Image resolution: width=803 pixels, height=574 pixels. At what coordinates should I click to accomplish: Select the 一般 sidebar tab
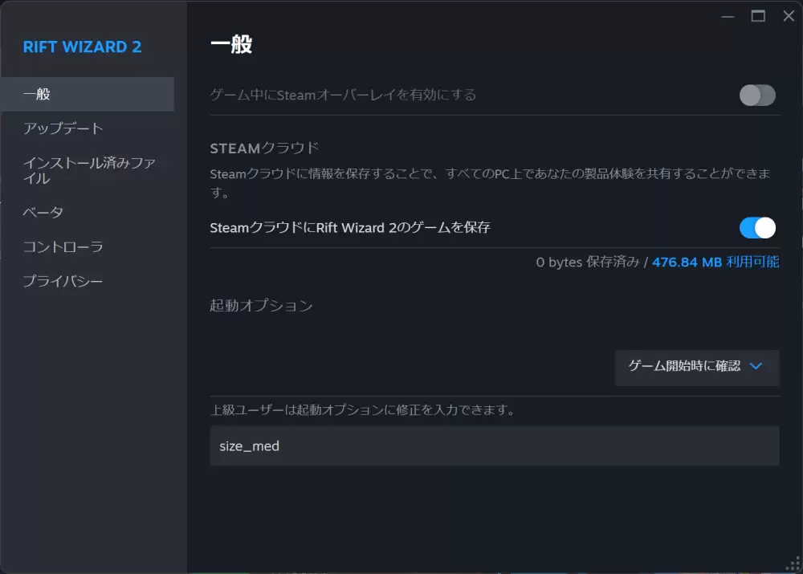(87, 94)
